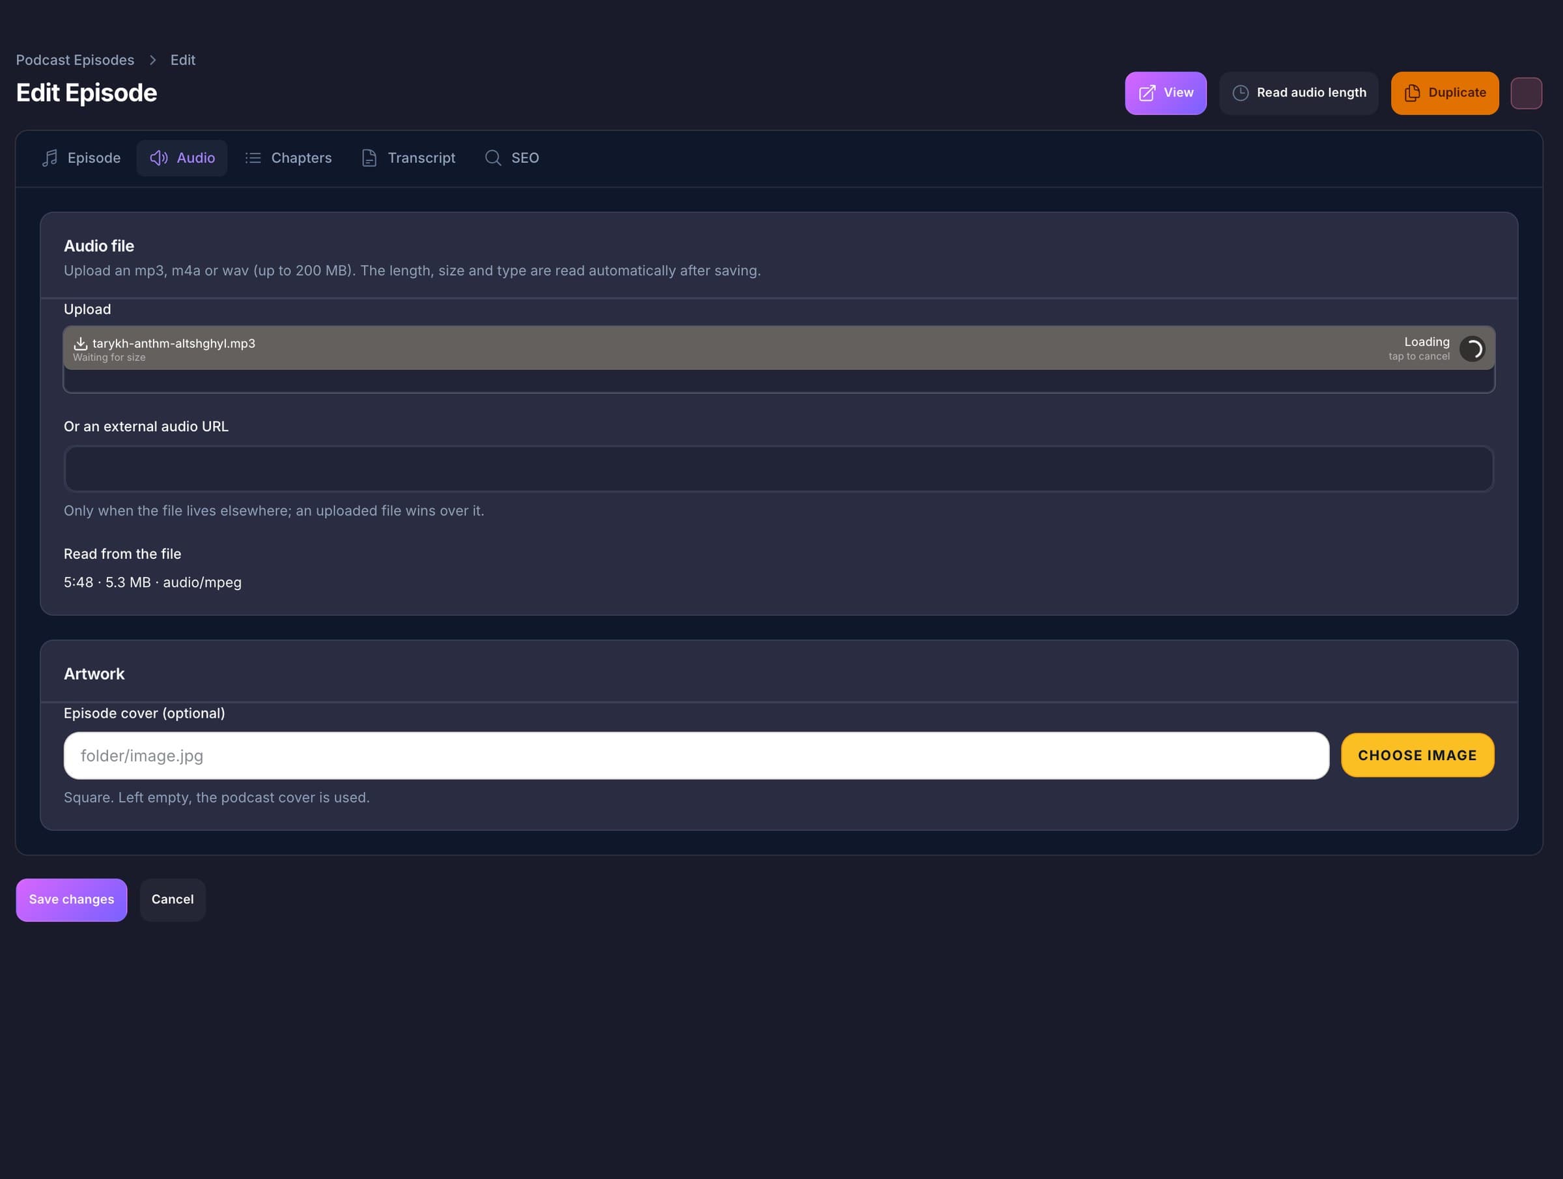Click the Edit breadcrumb
The width and height of the screenshot is (1563, 1179).
pos(182,60)
